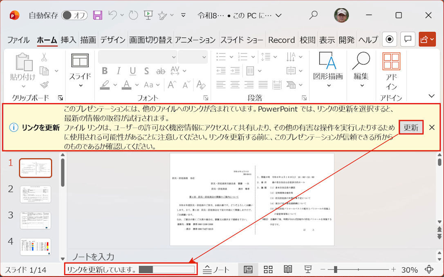This screenshot has width=444, height=277.
Task: Switch to the Design tab
Action: (113, 40)
